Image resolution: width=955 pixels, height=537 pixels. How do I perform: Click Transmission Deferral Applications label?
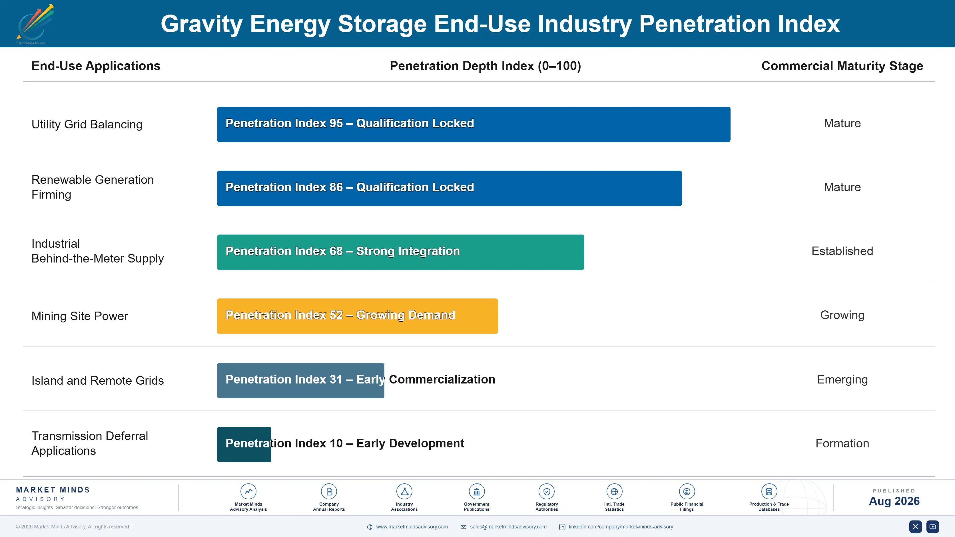click(90, 443)
